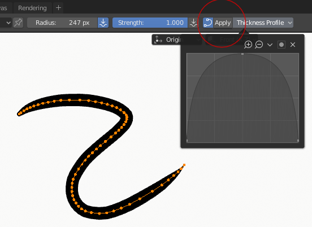This screenshot has width=312, height=227.
Task: Select the bottom right curve control point
Action: (x=298, y=141)
